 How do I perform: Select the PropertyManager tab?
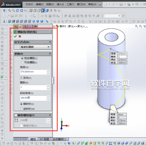pyautogui.click(x=21, y=27)
